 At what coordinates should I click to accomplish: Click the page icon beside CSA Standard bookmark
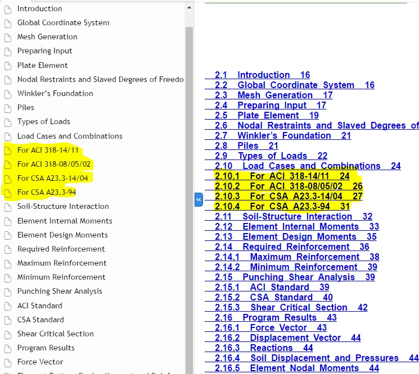(8, 321)
